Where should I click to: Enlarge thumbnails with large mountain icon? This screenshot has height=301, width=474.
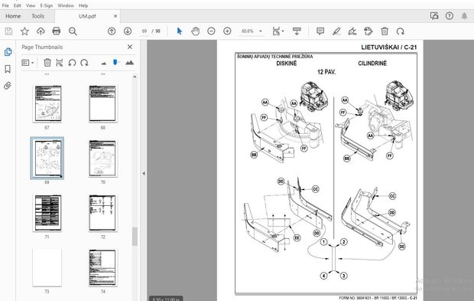[x=129, y=63]
